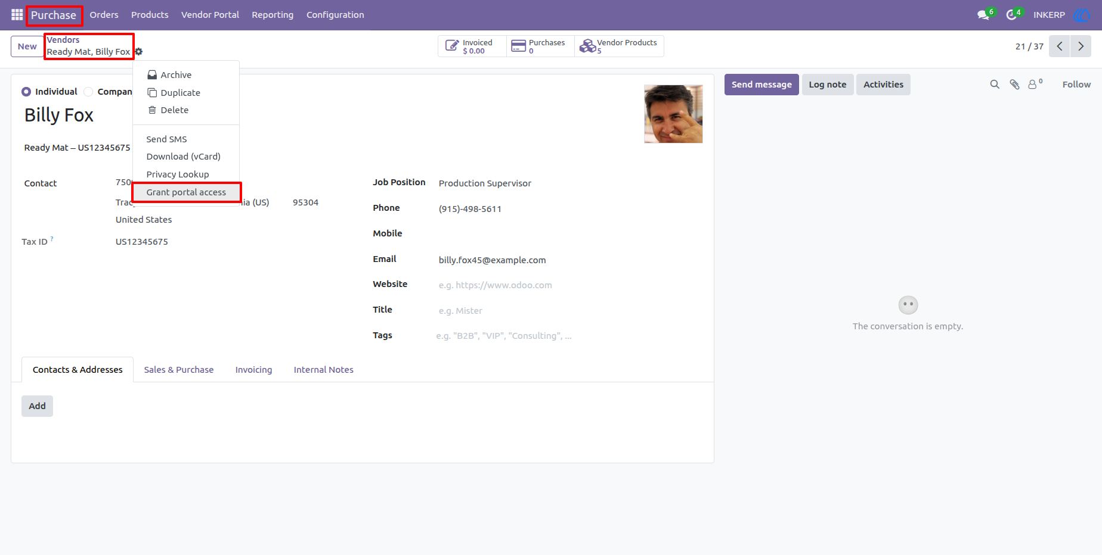Screen dimensions: 1102x555
Task: Click the Ready Mat – US12345675 company field
Action: tap(77, 148)
